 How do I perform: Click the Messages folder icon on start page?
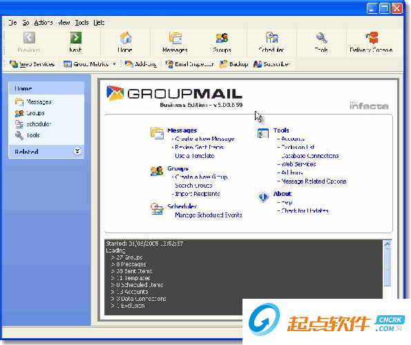coord(157,133)
